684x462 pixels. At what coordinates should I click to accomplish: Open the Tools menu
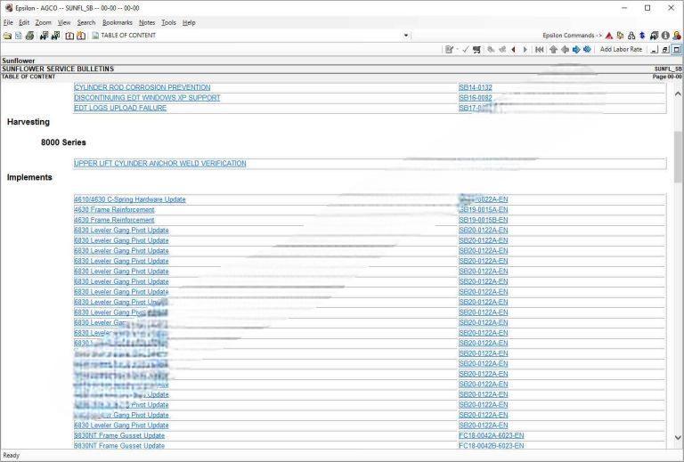[x=168, y=22]
